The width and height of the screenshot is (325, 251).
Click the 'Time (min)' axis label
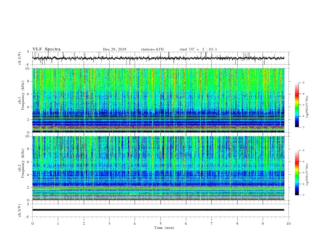coord(164,228)
